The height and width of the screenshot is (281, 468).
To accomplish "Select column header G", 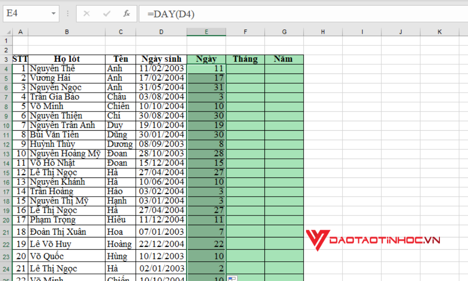I will (x=284, y=31).
